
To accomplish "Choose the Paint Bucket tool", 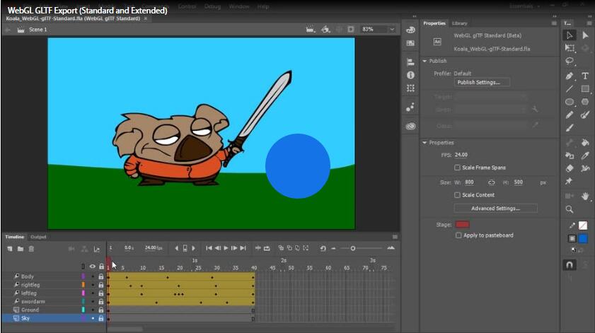I will pyautogui.click(x=585, y=143).
